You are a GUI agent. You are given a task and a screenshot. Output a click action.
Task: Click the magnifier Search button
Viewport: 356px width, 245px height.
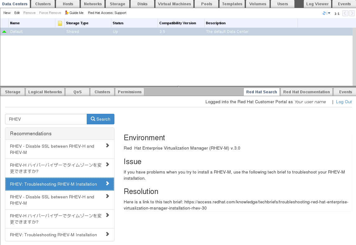point(100,119)
